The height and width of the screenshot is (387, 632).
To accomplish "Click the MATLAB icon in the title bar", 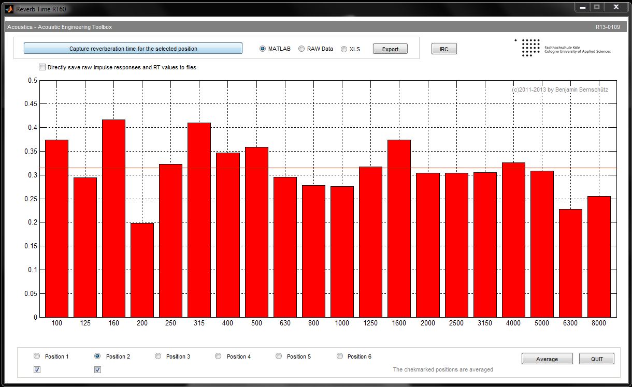I will point(9,9).
